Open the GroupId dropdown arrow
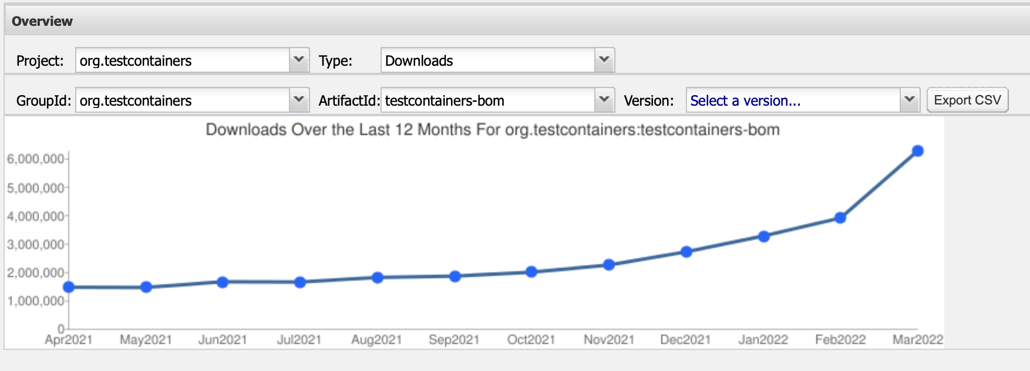Viewport: 1030px width, 371px height. [x=299, y=100]
